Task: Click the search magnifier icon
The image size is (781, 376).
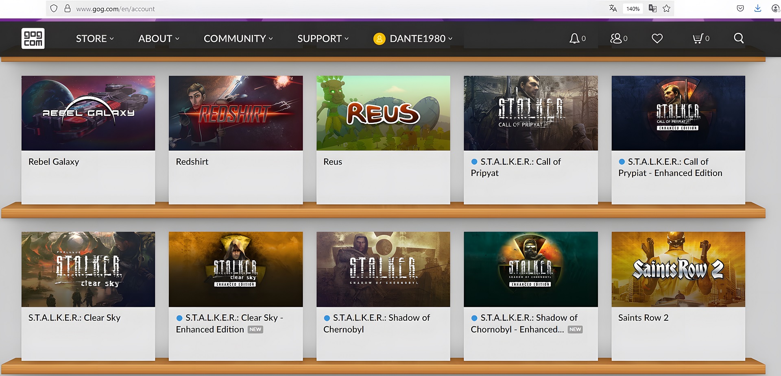Action: tap(739, 38)
